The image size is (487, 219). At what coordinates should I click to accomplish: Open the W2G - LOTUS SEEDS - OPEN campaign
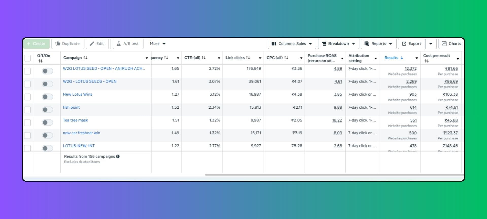click(90, 81)
